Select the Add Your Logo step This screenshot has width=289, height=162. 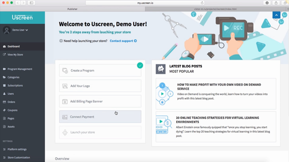[x=100, y=86]
